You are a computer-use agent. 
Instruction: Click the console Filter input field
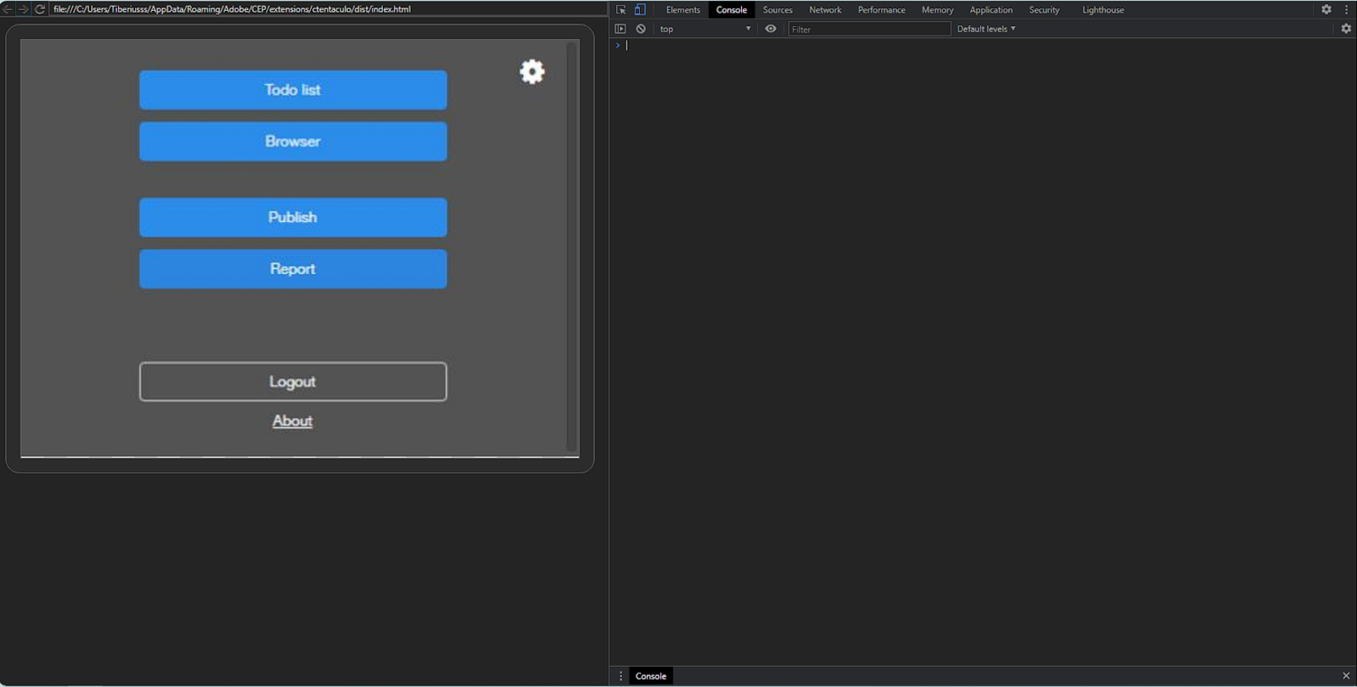[869, 29]
